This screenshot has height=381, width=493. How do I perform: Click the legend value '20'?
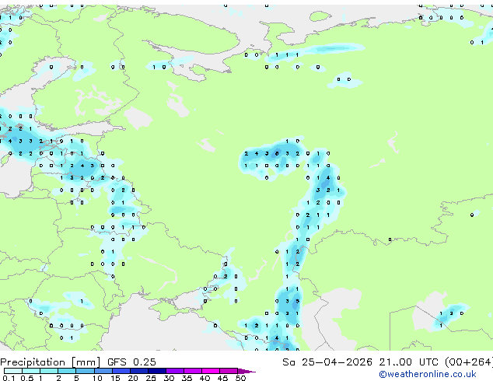[133, 378]
